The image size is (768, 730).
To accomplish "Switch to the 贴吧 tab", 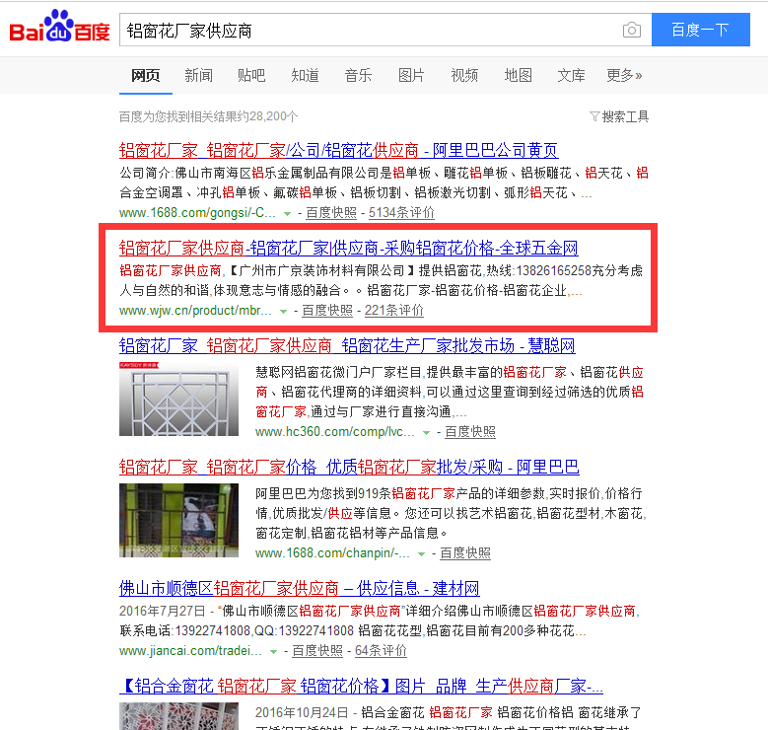I will tap(251, 76).
